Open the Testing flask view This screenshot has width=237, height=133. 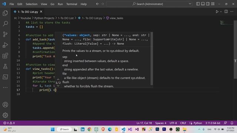point(5,66)
